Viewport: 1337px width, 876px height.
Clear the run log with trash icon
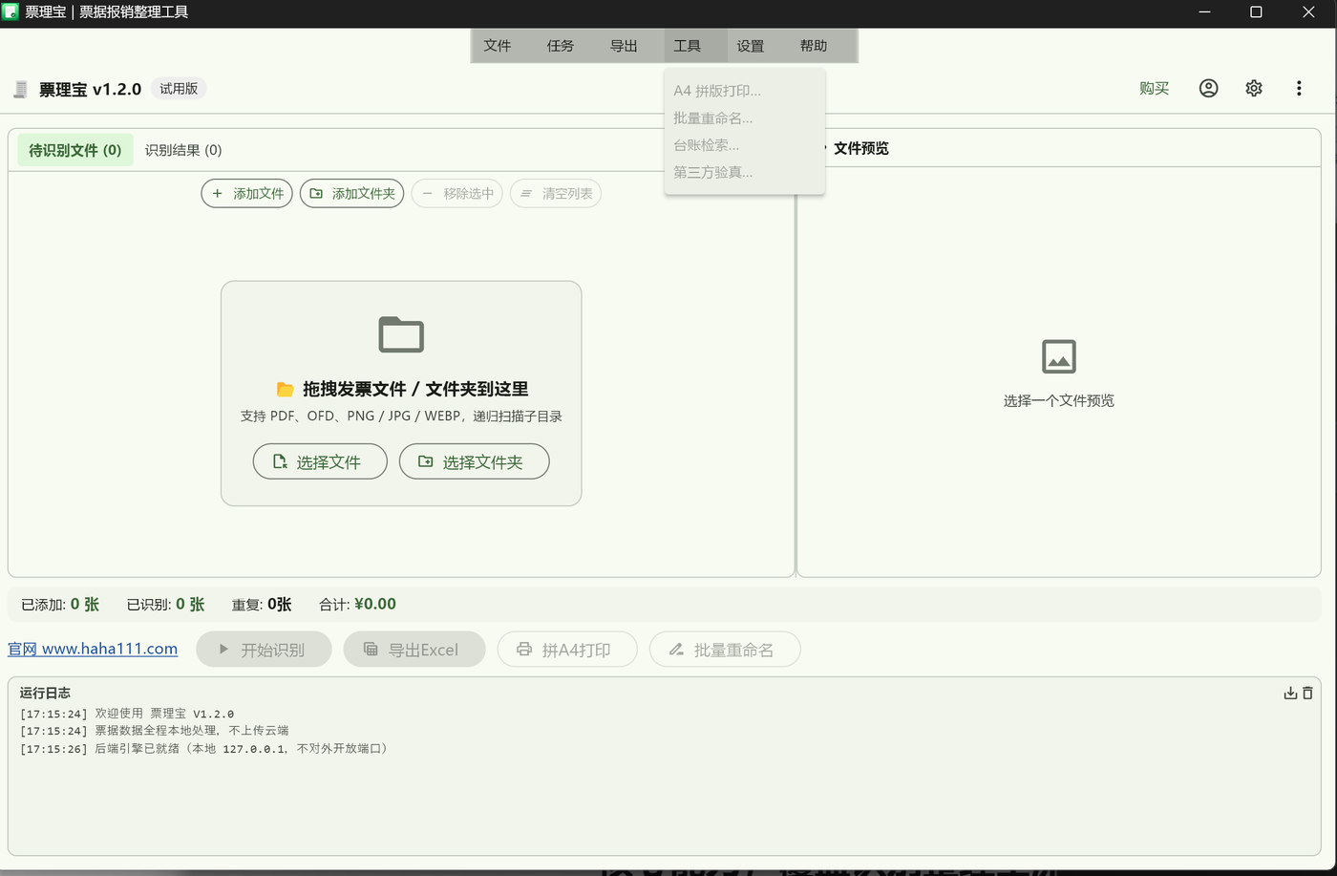[x=1307, y=693]
